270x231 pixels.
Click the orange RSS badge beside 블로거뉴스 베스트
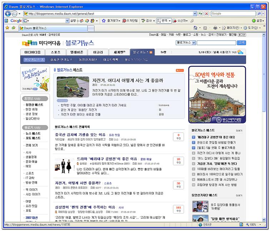click(180, 70)
